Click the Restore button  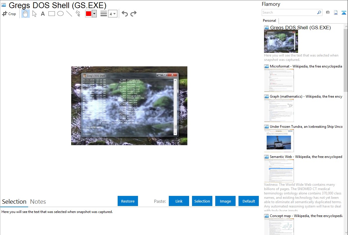[128, 201]
